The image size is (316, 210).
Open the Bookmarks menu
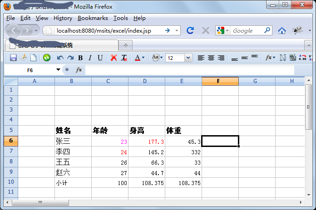[x=93, y=18]
